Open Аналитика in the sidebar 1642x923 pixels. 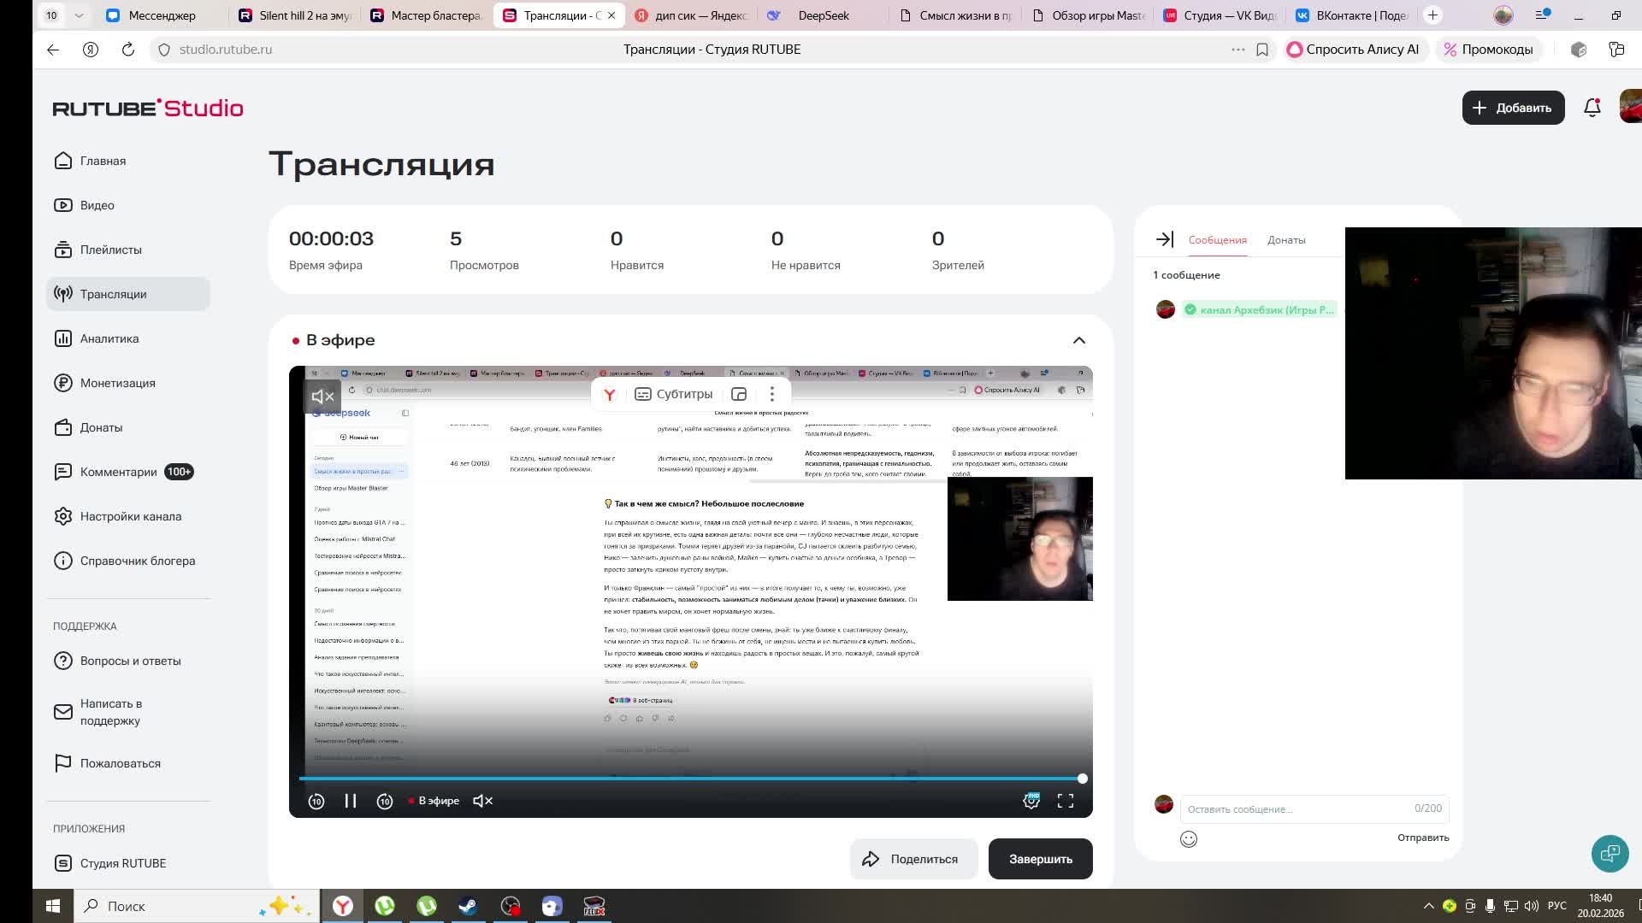(109, 338)
